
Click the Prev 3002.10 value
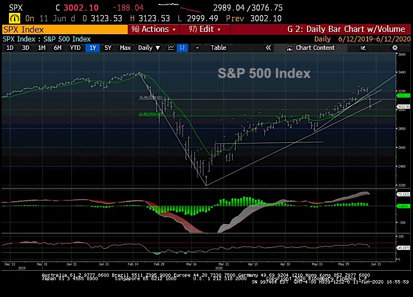[x=254, y=18]
